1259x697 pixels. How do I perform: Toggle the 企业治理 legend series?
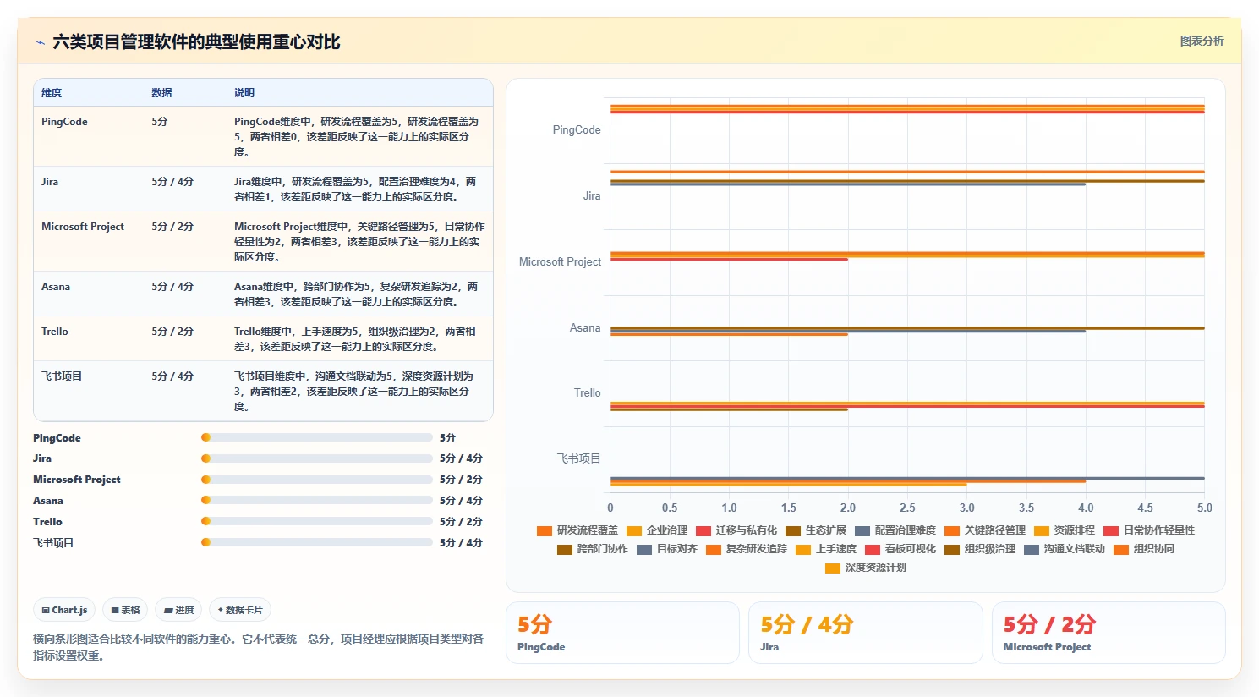point(657,530)
